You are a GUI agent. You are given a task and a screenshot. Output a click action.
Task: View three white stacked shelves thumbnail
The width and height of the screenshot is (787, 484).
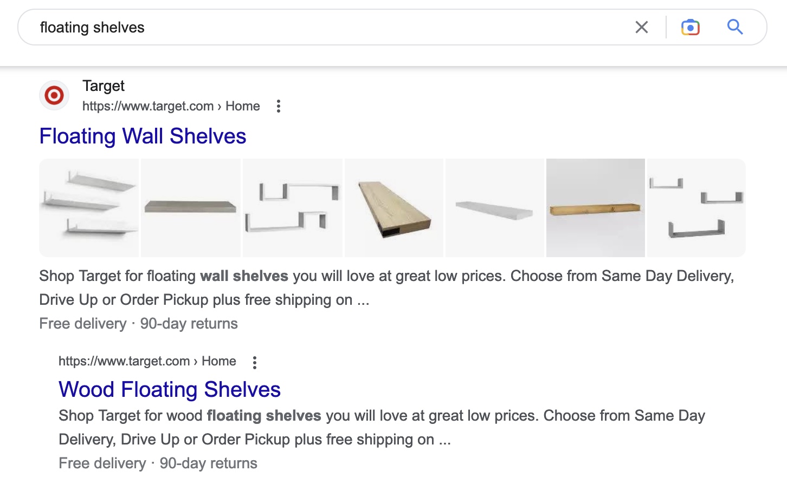(x=89, y=208)
